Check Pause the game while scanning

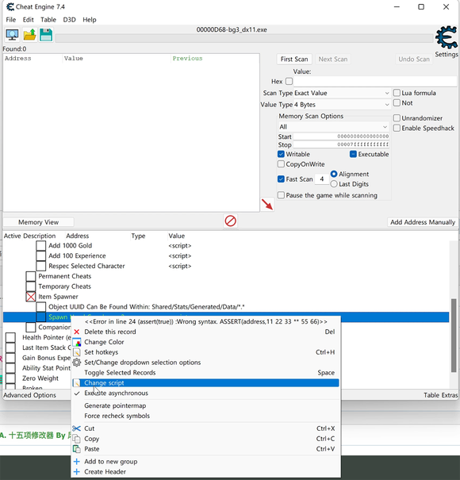click(x=281, y=195)
